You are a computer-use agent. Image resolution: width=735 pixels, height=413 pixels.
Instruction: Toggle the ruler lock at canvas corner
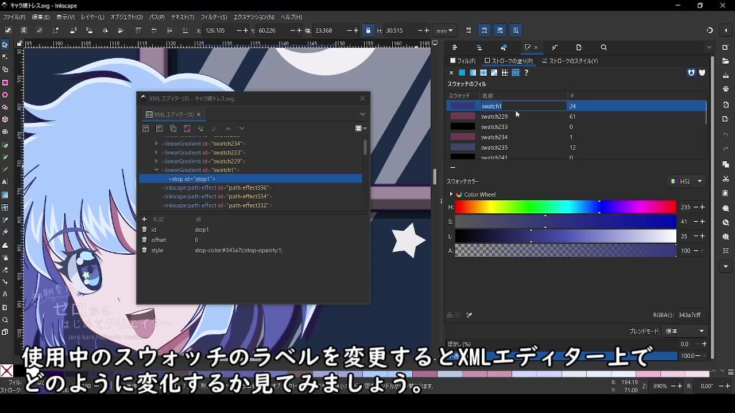click(20, 43)
